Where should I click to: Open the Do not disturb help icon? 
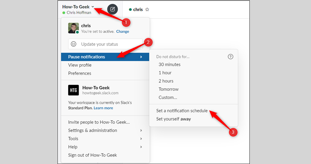(x=230, y=57)
